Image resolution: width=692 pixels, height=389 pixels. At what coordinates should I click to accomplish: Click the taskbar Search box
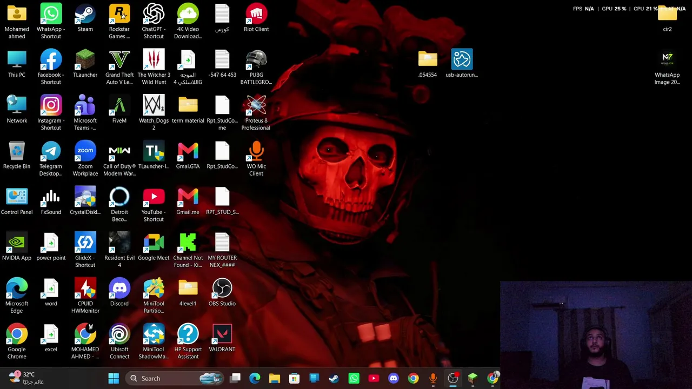coord(175,378)
